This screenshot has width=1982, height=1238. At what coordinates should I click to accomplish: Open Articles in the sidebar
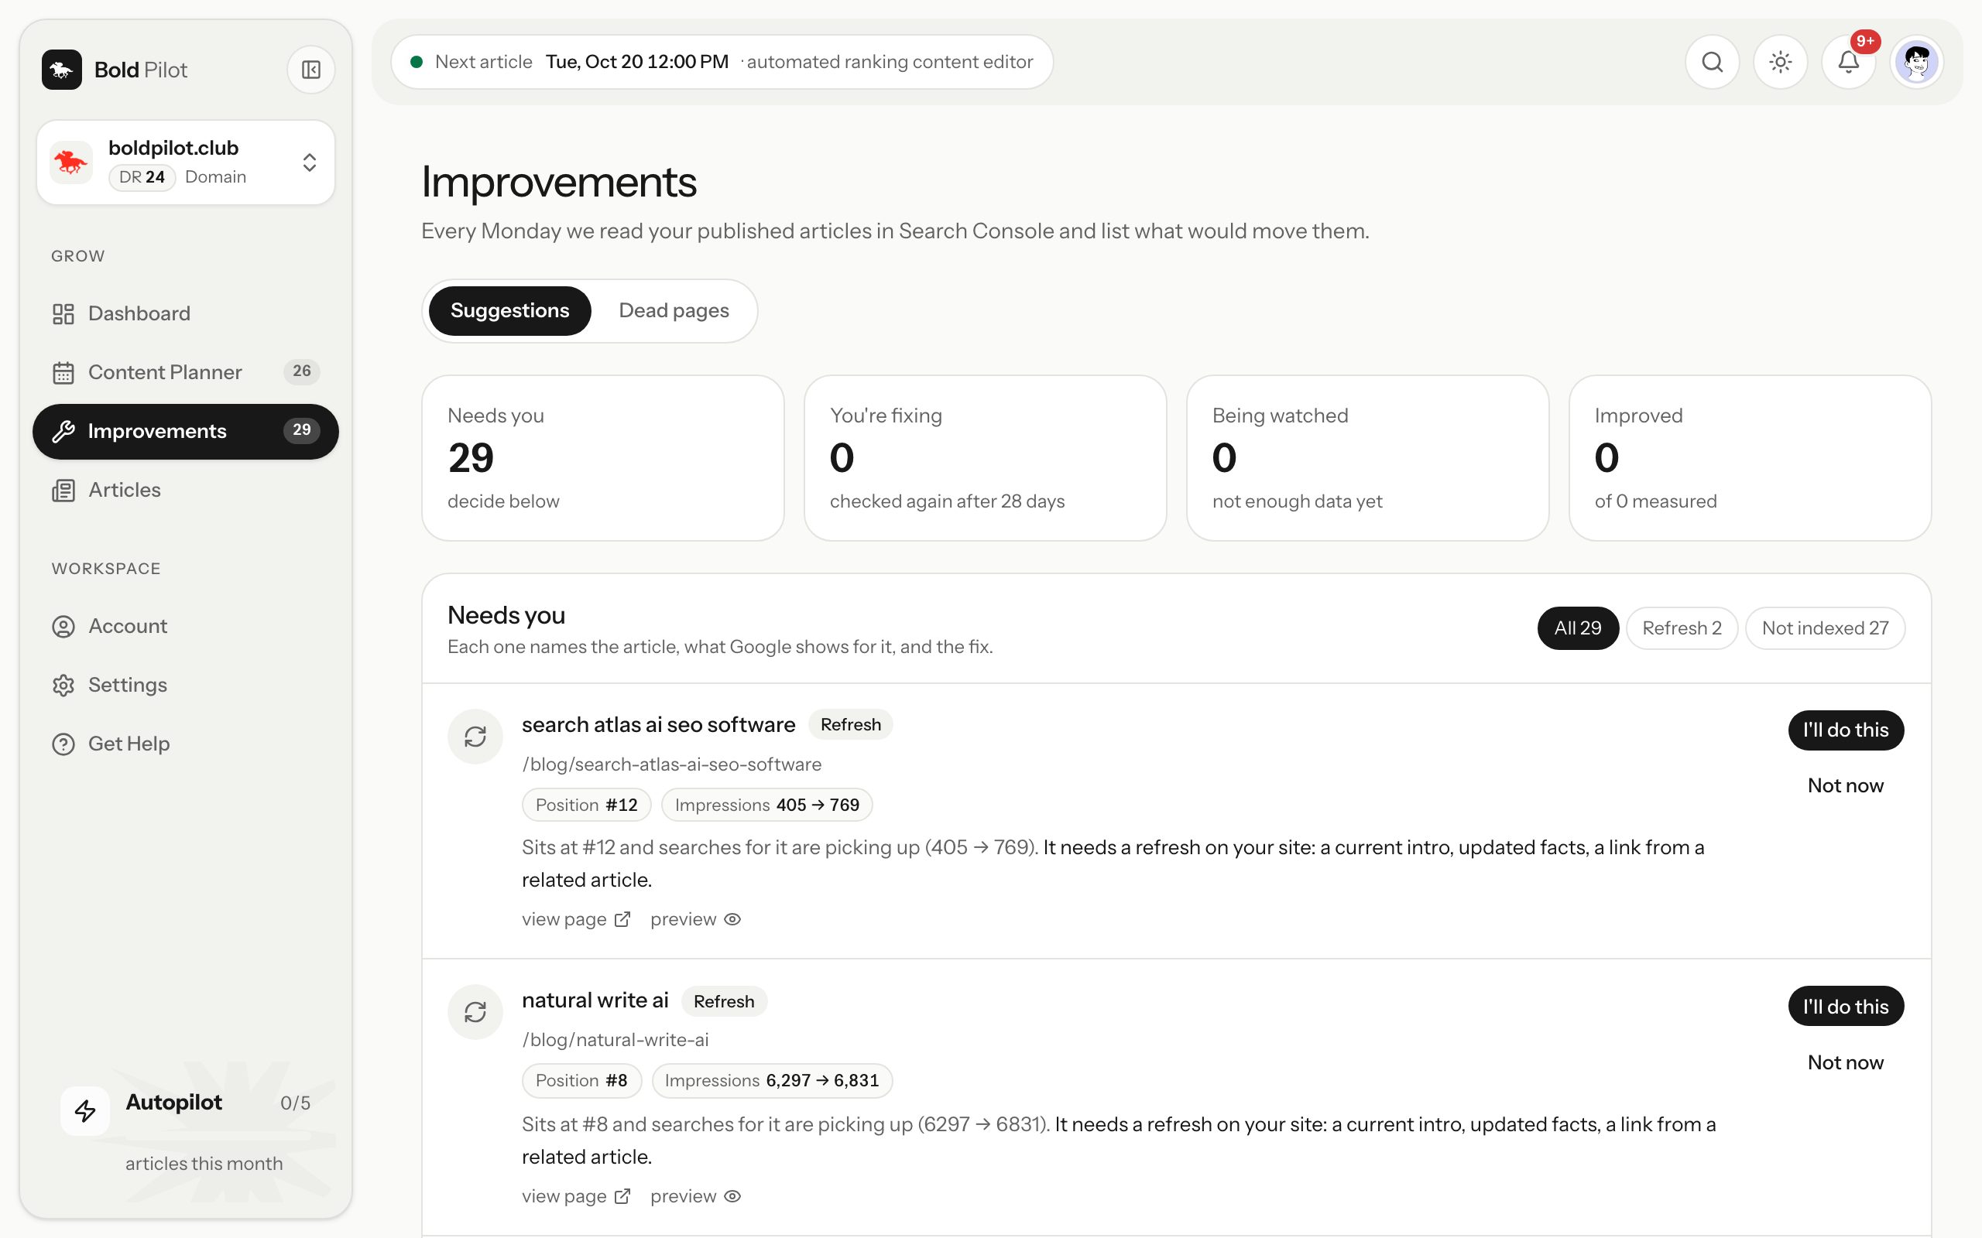pyautogui.click(x=185, y=491)
